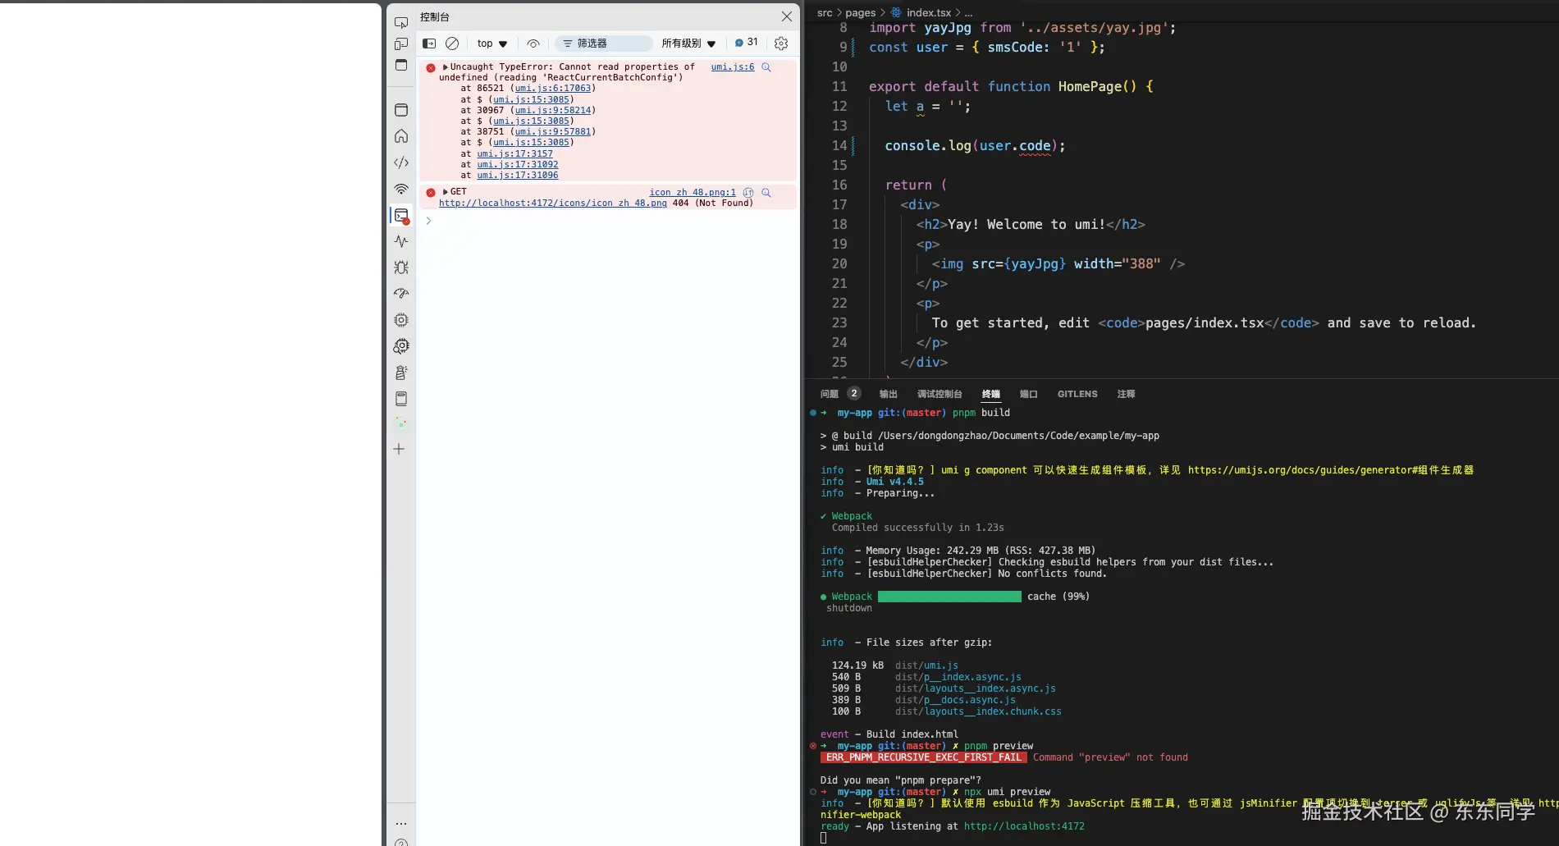
Task: Click the network request icon beside icon_zh_48.png:1
Action: [x=748, y=193]
